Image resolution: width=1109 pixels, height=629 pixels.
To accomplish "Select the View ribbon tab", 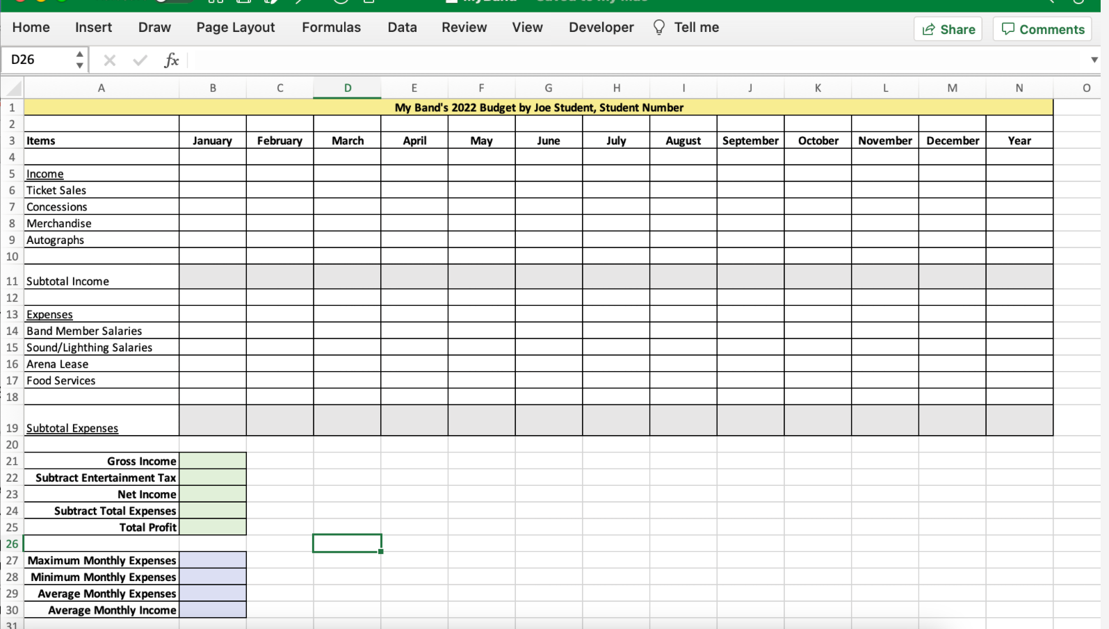I will tap(527, 27).
